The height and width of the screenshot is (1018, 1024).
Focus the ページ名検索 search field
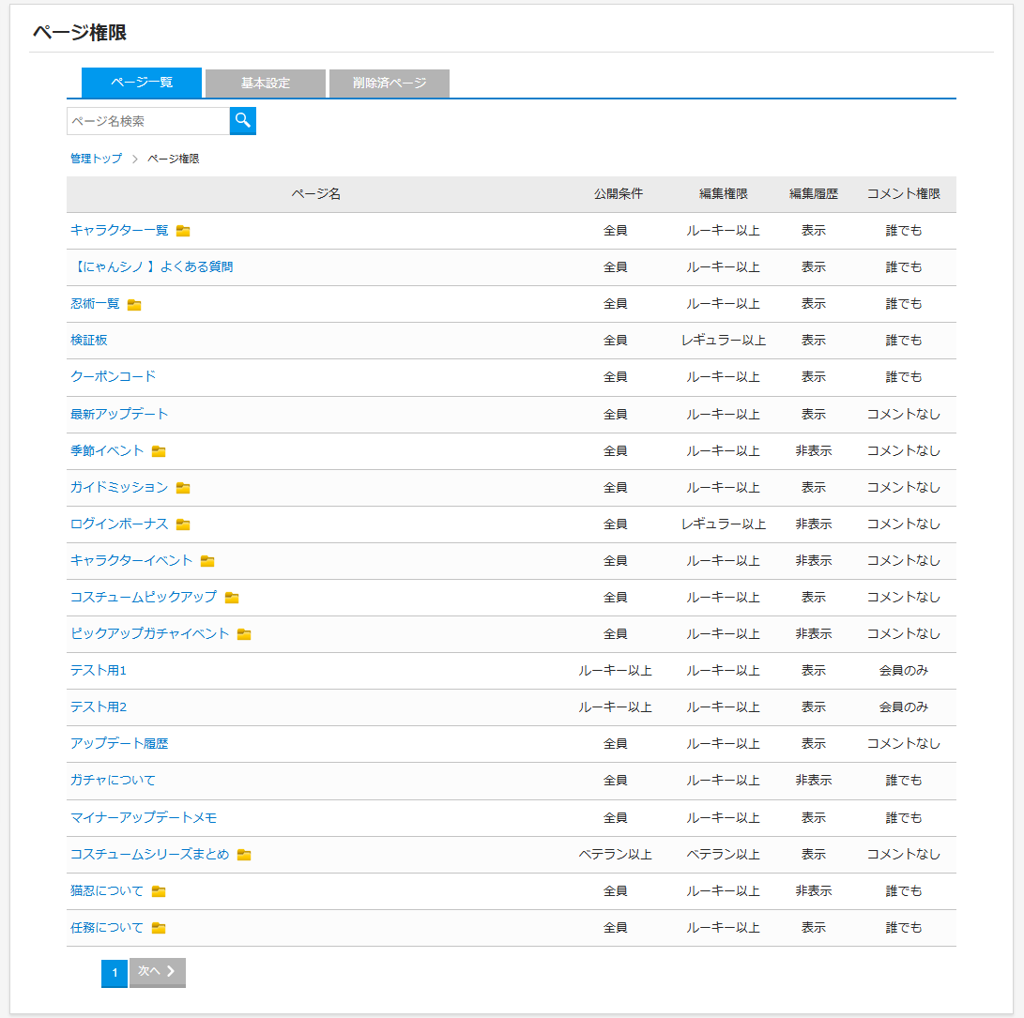pyautogui.click(x=148, y=121)
